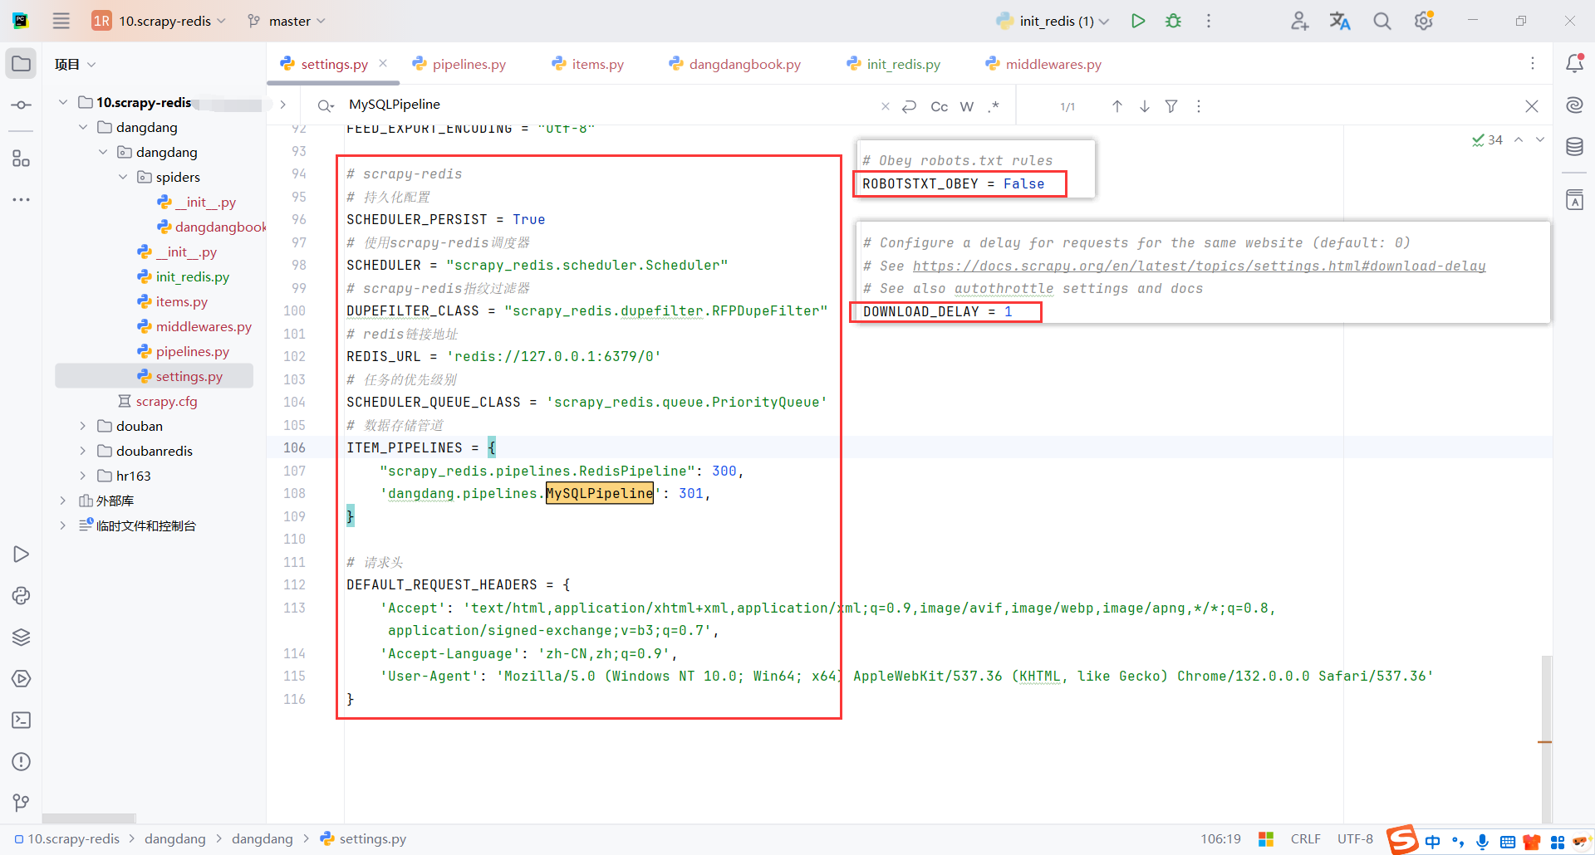Open master branch dropdown
The image size is (1595, 855).
(x=287, y=21)
